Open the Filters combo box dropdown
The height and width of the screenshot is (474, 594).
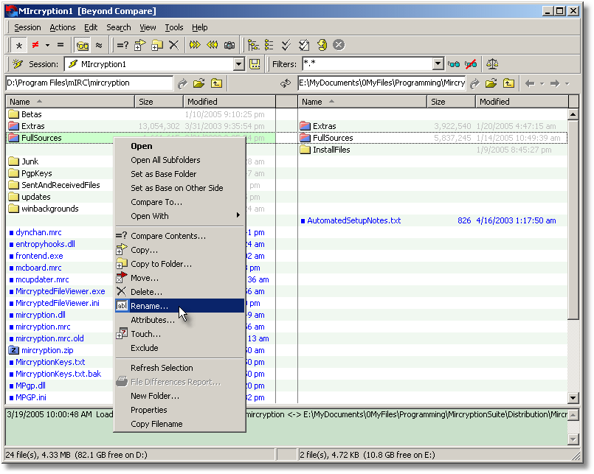[438, 63]
